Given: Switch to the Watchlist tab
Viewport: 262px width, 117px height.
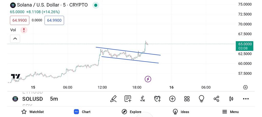Looking at the screenshot, I should point(32,112).
